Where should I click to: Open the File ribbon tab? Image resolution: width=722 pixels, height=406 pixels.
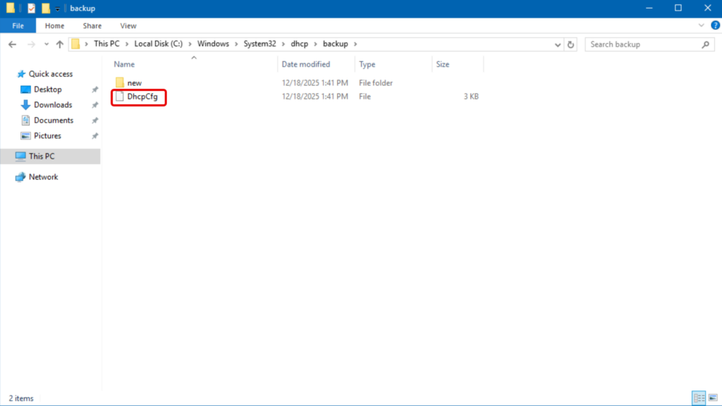(x=18, y=26)
